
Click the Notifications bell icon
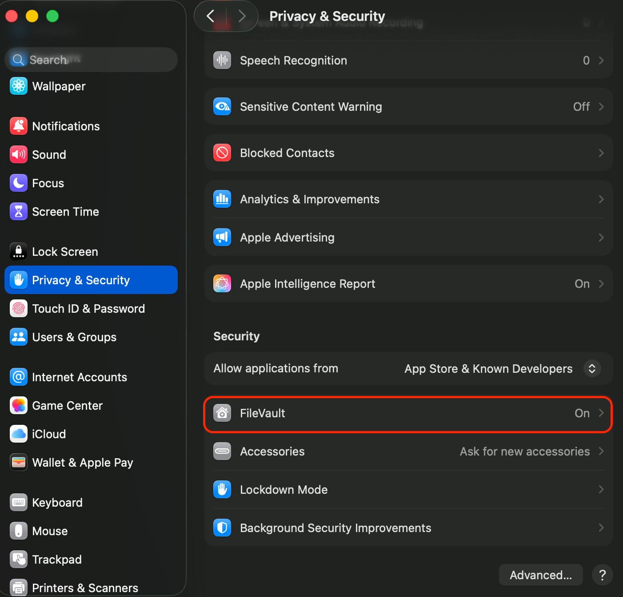tap(19, 126)
